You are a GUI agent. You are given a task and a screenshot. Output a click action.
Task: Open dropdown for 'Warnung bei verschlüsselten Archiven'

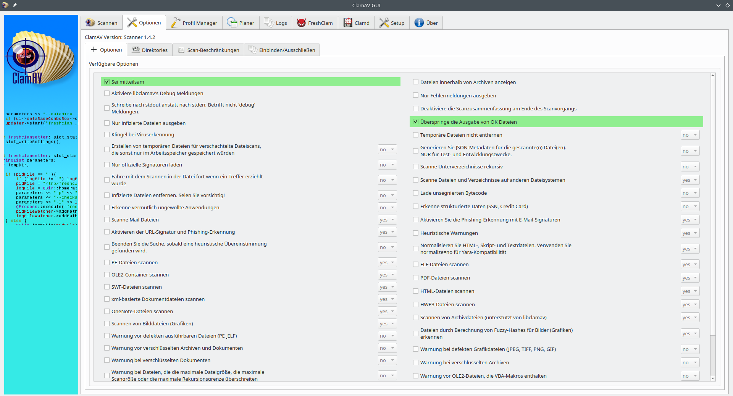click(690, 362)
